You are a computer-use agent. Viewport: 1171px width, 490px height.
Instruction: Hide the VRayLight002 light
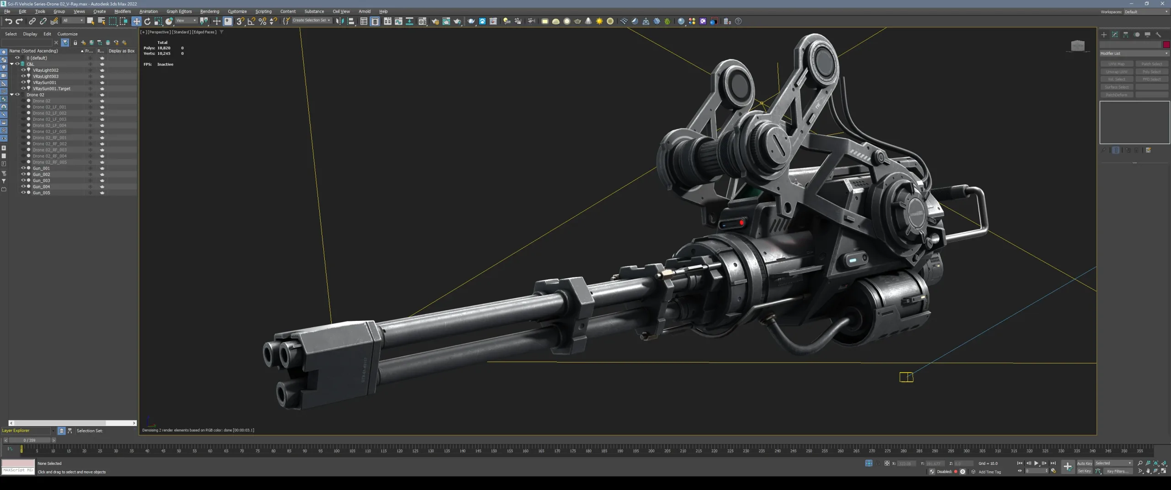click(23, 70)
